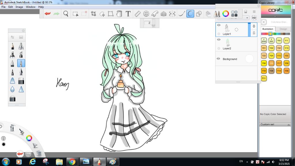Open the French Curve tool

click(155, 14)
